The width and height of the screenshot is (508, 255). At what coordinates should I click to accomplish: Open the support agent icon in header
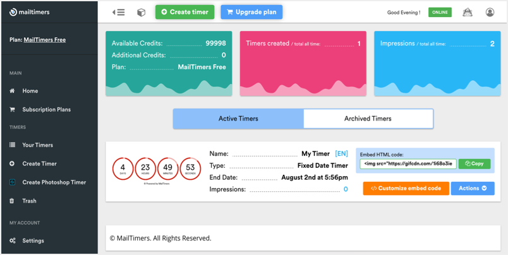coord(468,12)
